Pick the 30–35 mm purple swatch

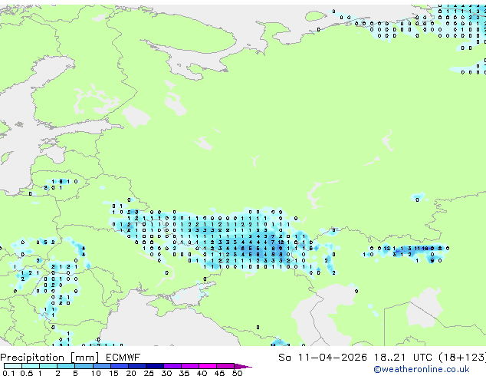click(x=172, y=366)
